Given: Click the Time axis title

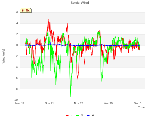Looking at the screenshot, I should (141, 107).
